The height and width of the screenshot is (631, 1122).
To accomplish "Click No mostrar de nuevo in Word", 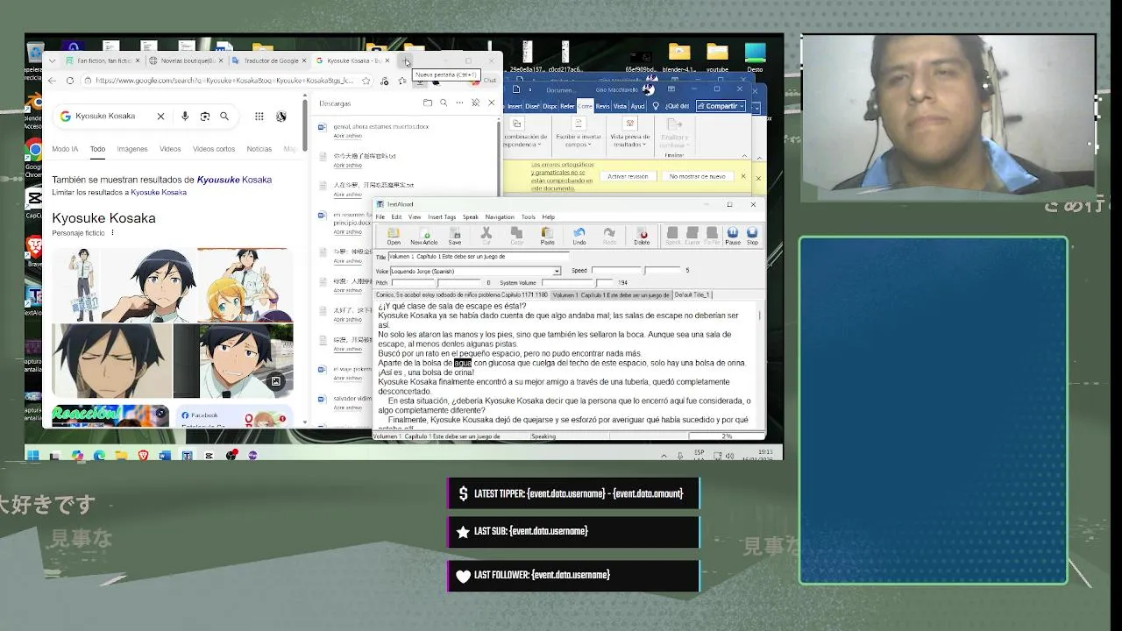I will coord(697,176).
